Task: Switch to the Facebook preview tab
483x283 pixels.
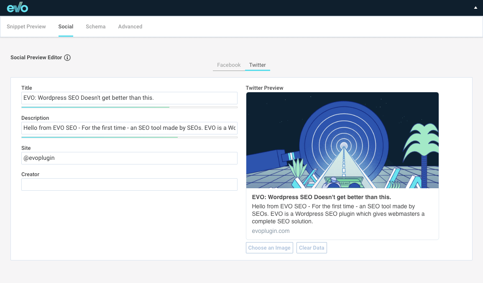Action: (x=229, y=65)
